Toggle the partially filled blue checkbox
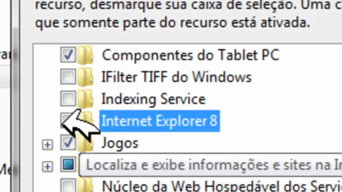This screenshot has width=342, height=192. click(68, 165)
